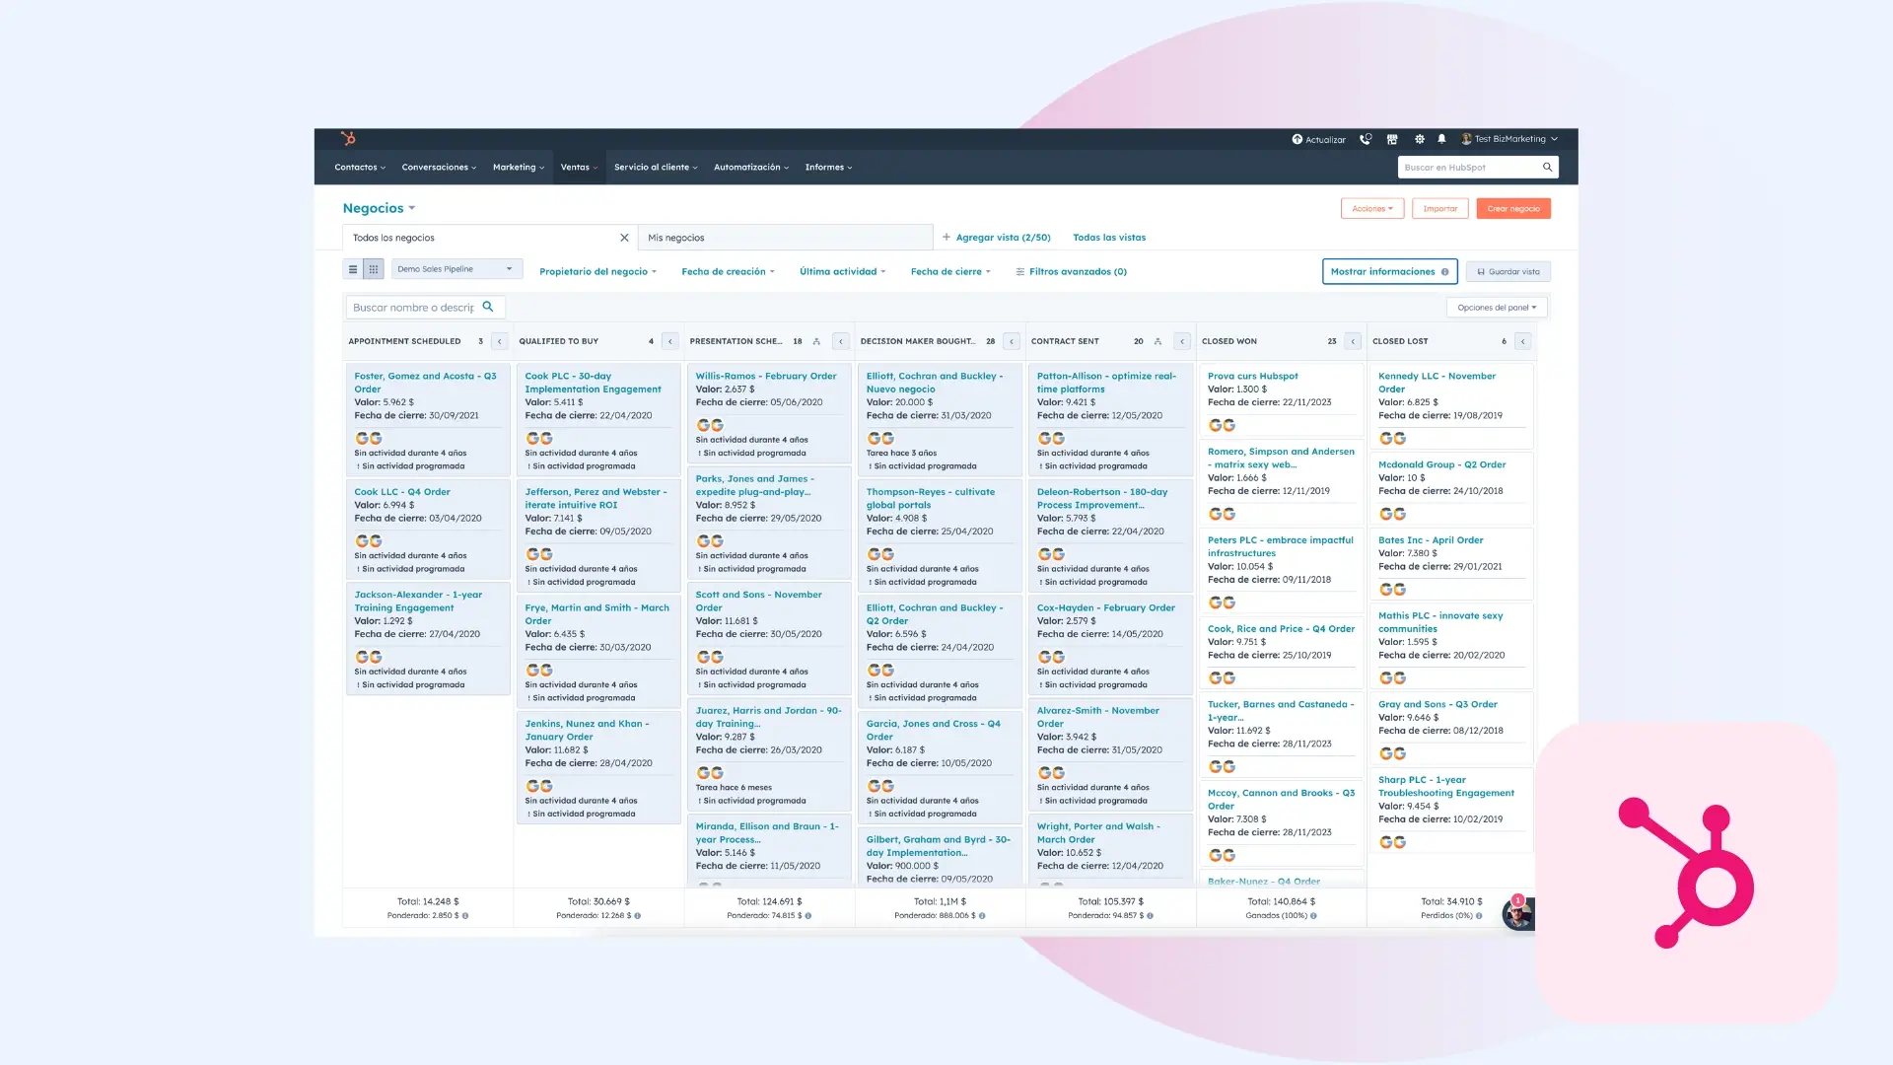
Task: Open the Acciones dropdown button
Action: [1372, 209]
